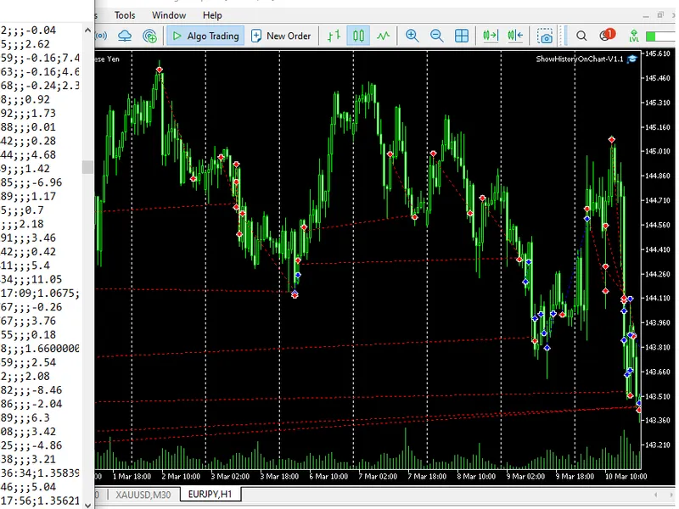Click ShowHistoryOnChart-V1.1 expert label

(580, 59)
